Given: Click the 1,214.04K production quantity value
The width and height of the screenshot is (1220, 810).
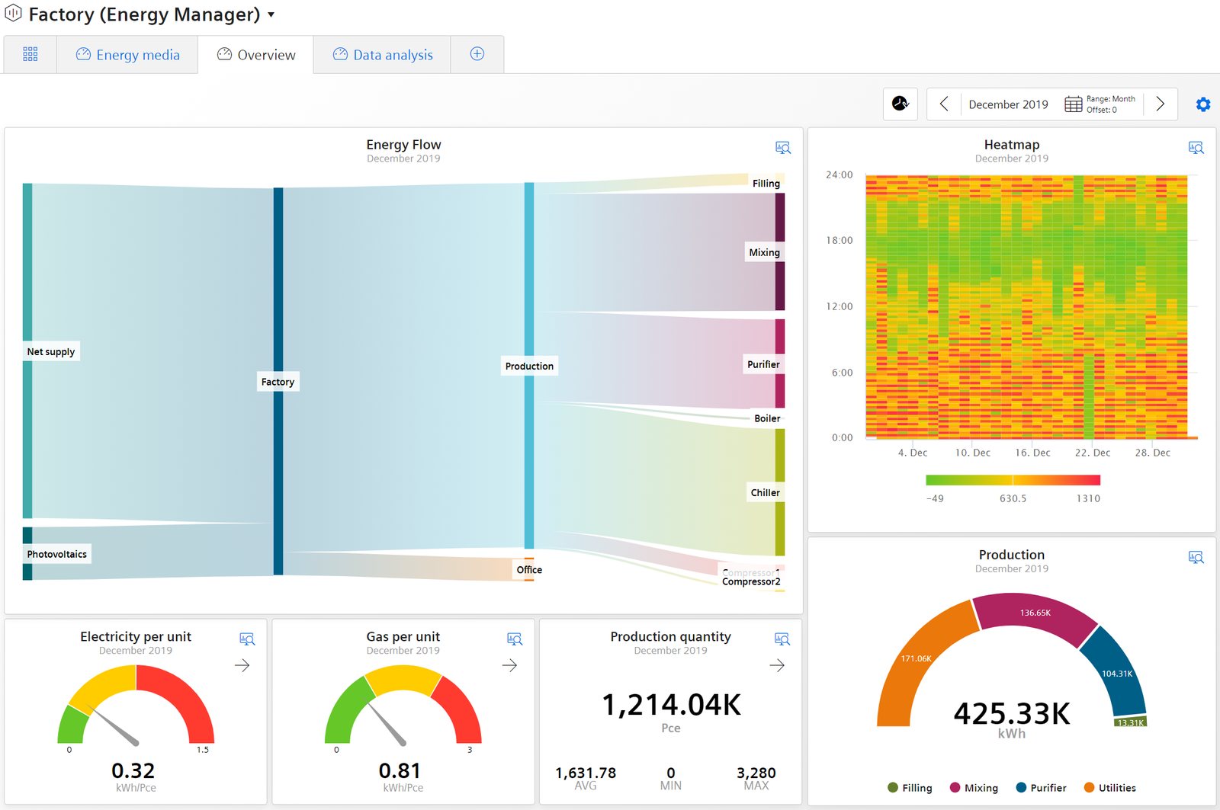Looking at the screenshot, I should coord(671,705).
